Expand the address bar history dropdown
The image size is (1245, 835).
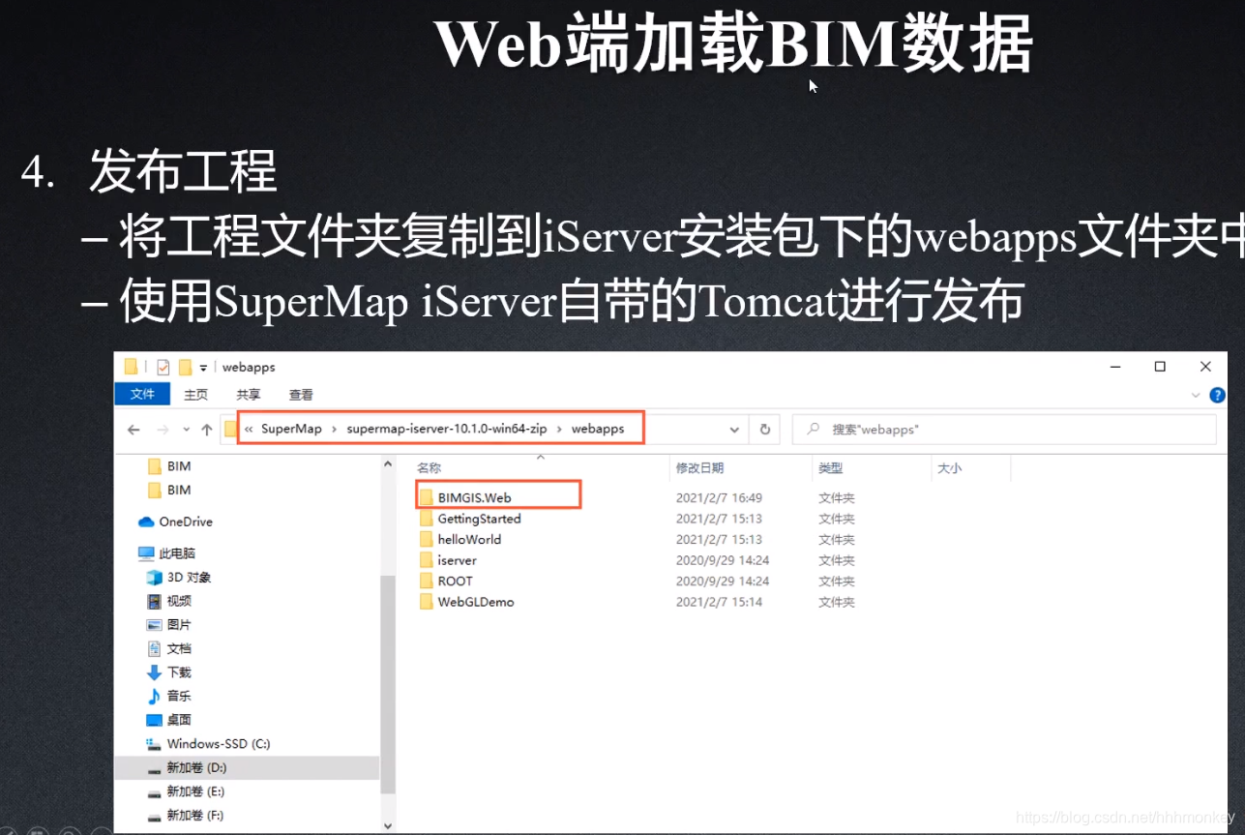pyautogui.click(x=734, y=430)
